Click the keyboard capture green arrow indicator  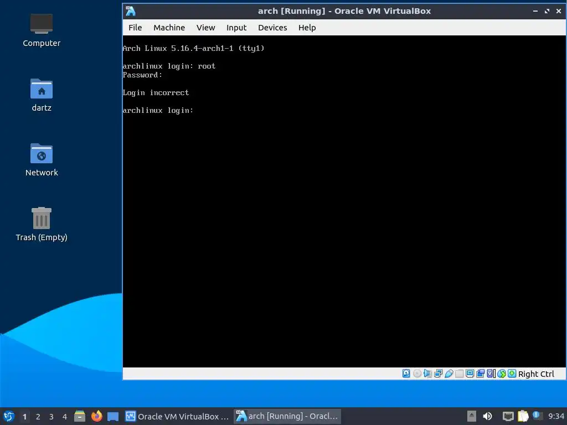512,374
